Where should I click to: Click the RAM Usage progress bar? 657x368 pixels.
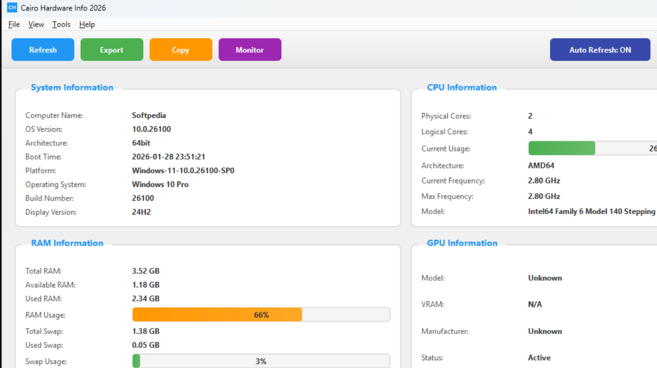(261, 314)
